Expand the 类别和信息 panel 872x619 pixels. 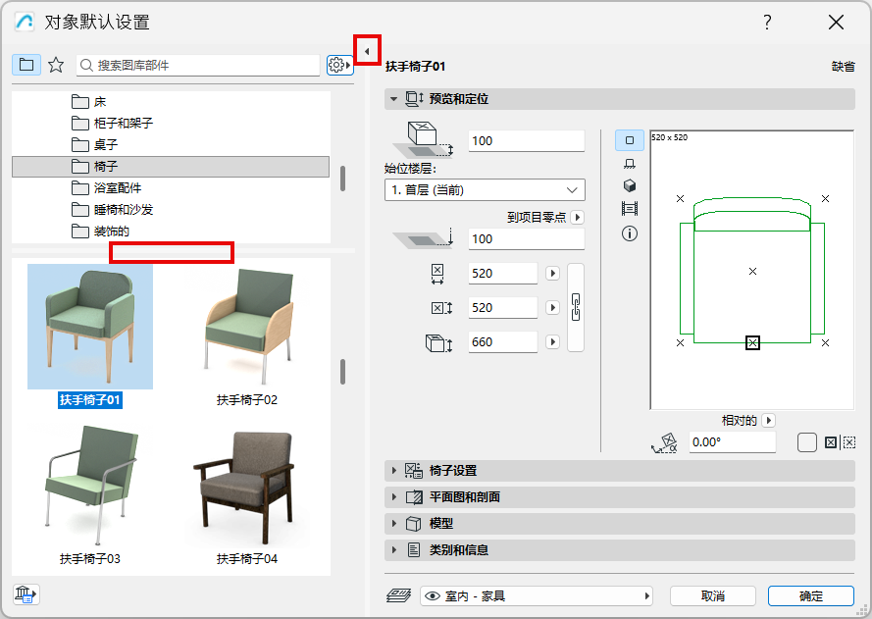(x=620, y=550)
